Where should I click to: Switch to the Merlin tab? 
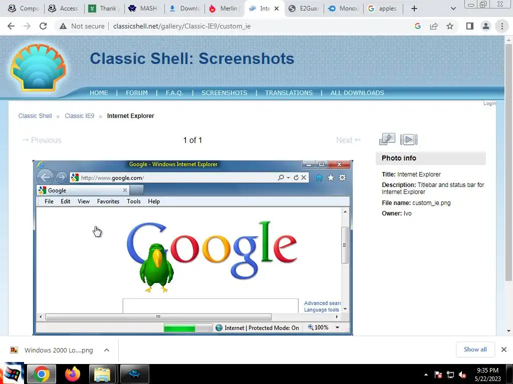coord(224,8)
